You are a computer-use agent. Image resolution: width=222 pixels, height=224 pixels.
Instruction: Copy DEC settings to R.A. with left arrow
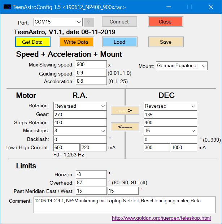pos(125,126)
